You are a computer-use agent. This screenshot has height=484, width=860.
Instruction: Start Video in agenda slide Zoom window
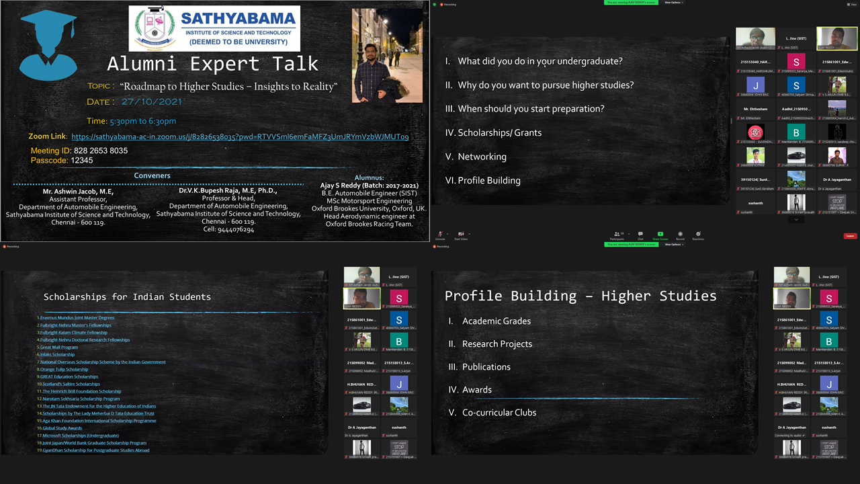coord(461,235)
